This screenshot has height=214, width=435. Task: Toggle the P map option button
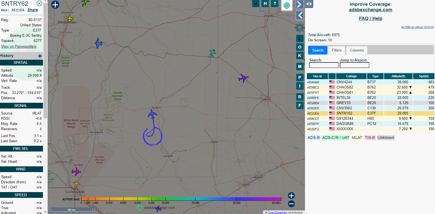(x=300, y=78)
